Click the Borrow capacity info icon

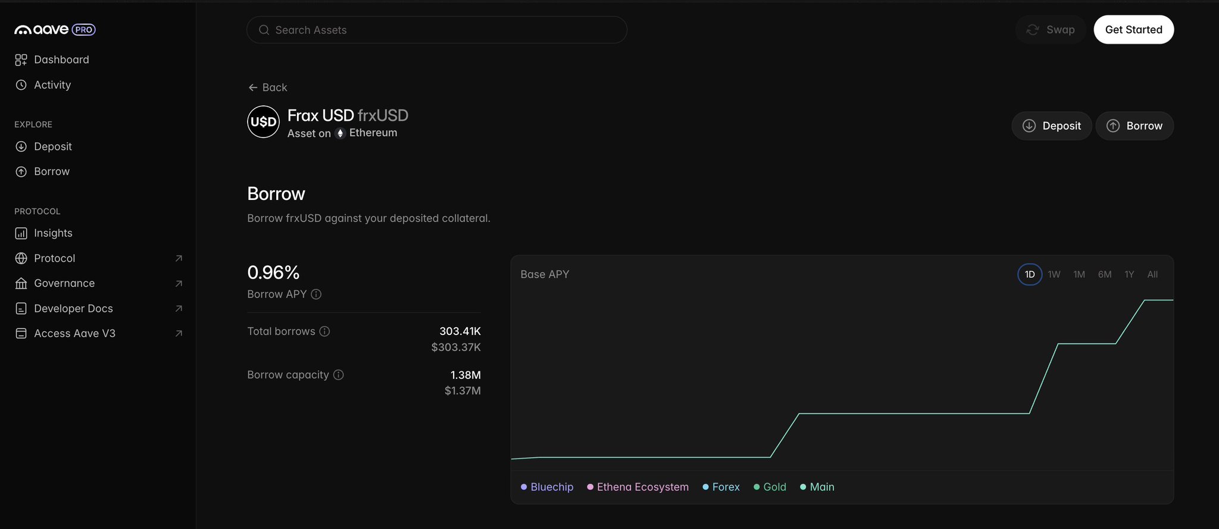pos(338,375)
